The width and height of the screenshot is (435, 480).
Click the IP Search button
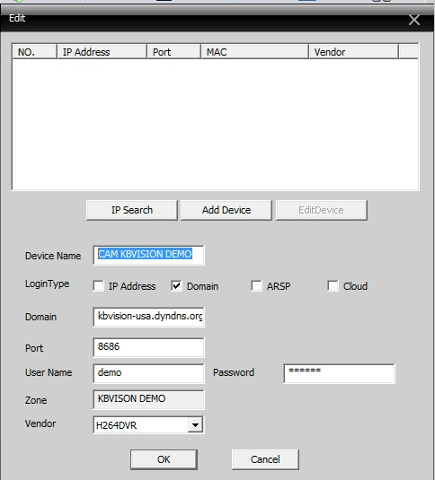click(x=132, y=210)
